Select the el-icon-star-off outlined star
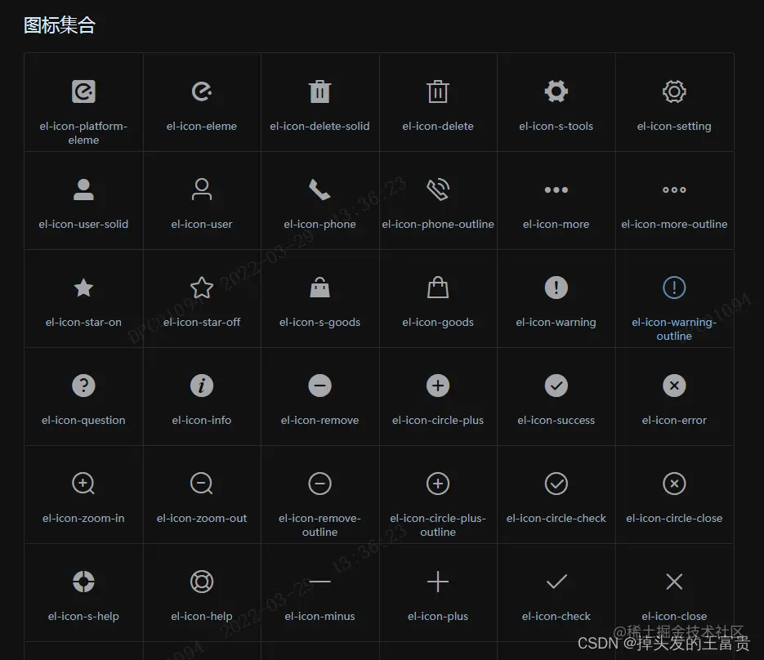 (202, 288)
